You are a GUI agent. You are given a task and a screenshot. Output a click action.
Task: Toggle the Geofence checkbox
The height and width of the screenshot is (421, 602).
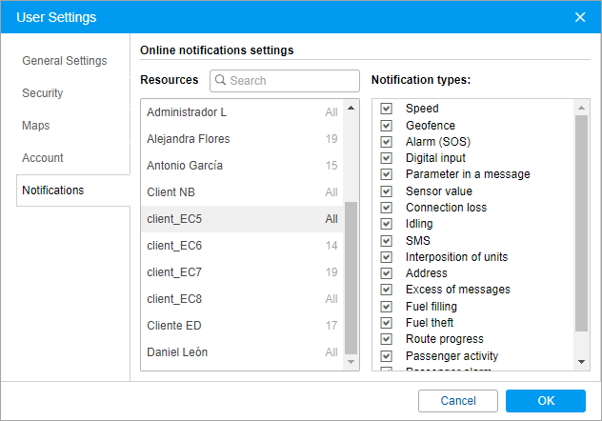pos(386,126)
